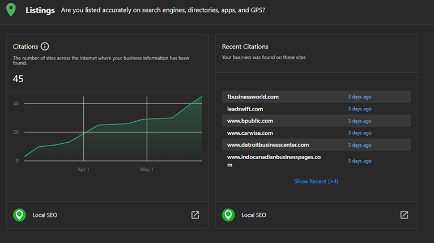Click the Apr 1 label on chart axis

tap(83, 169)
